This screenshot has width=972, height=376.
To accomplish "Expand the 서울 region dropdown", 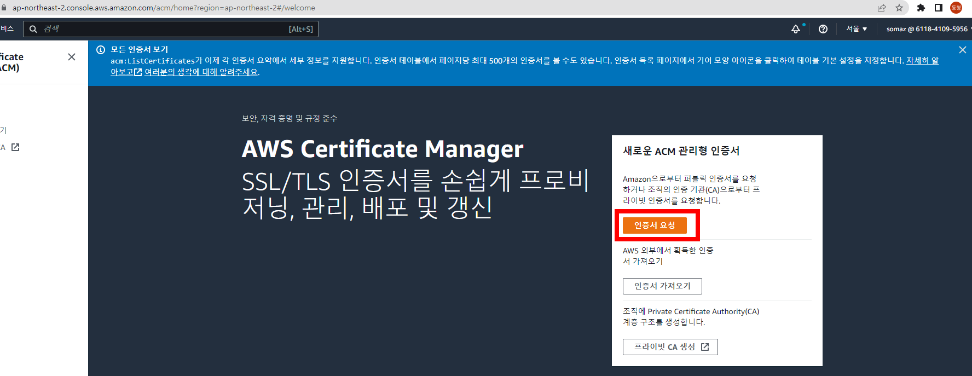I will click(x=857, y=29).
